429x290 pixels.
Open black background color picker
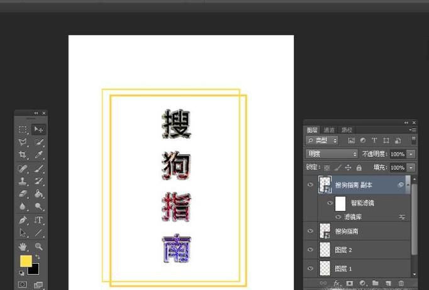click(x=35, y=270)
